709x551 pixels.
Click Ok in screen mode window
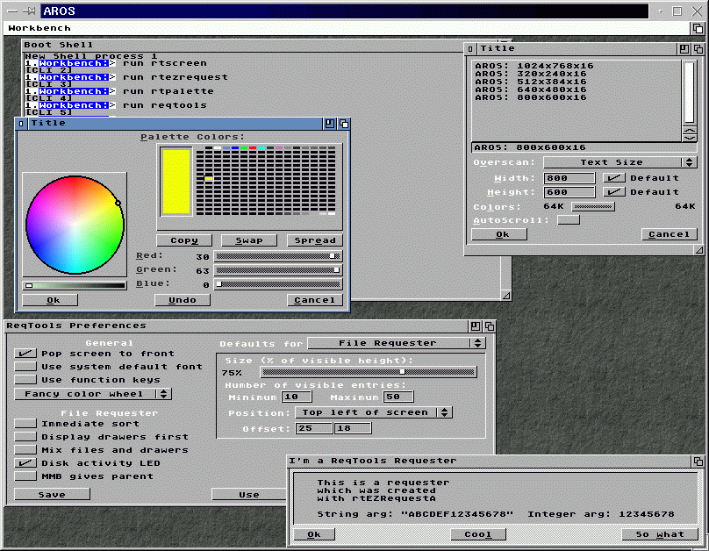[499, 234]
